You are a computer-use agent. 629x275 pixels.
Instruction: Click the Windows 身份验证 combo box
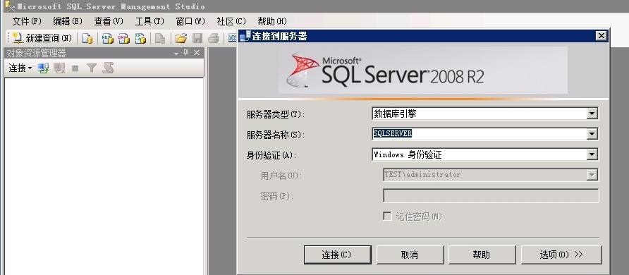click(485, 154)
